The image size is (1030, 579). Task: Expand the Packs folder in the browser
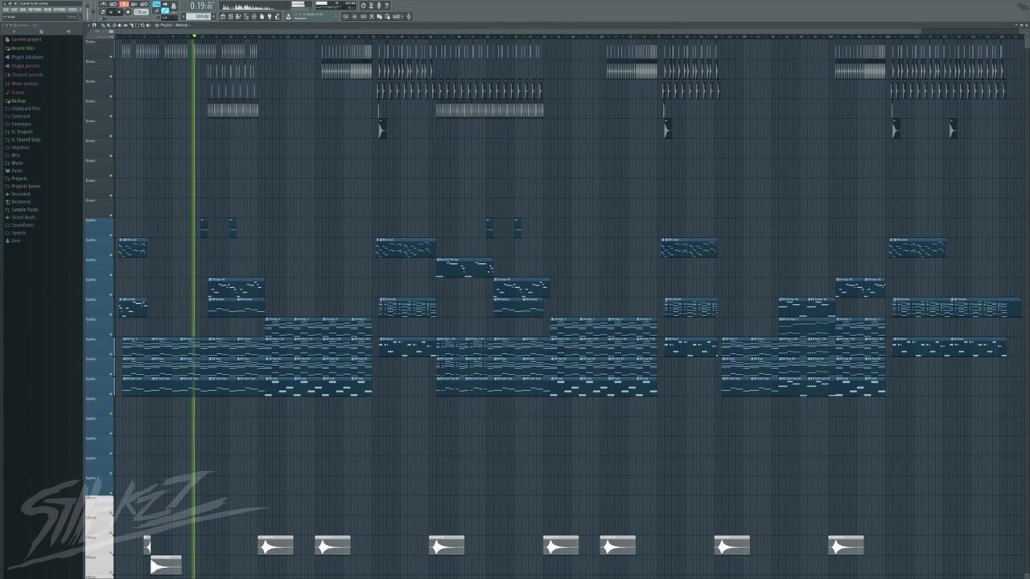16,170
